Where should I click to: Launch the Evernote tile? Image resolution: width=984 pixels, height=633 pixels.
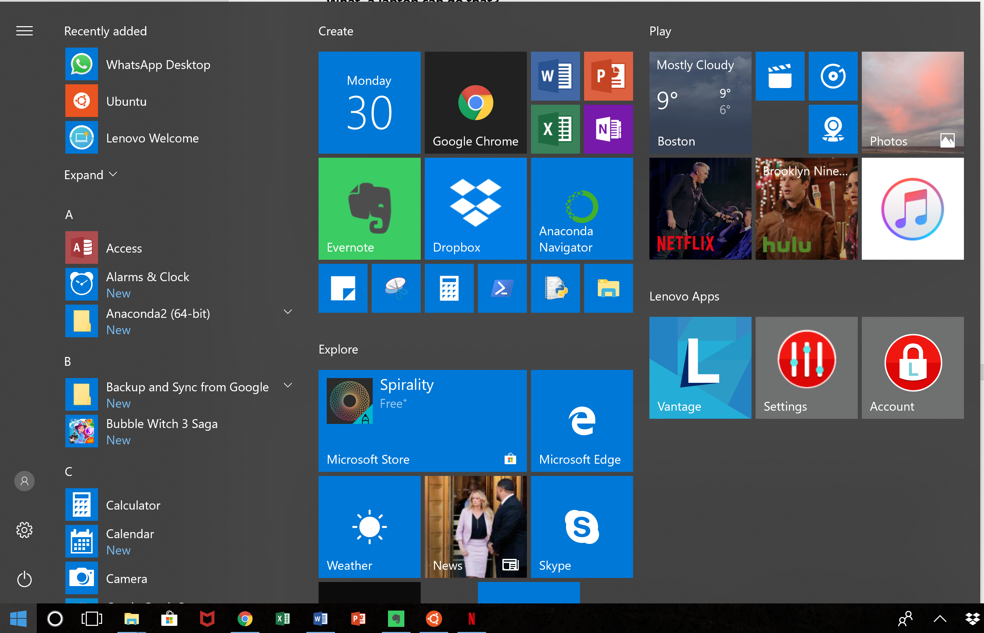coord(369,208)
